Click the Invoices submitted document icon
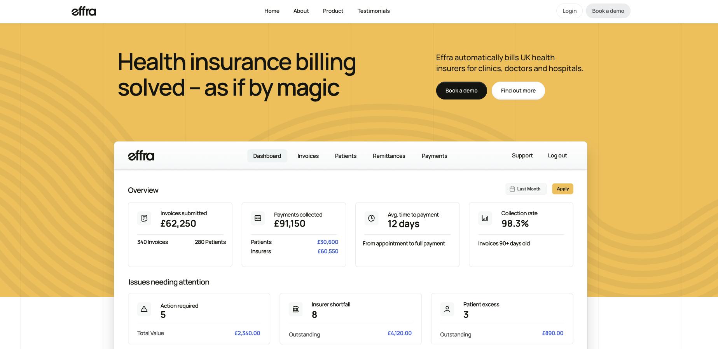718x349 pixels. (x=144, y=218)
